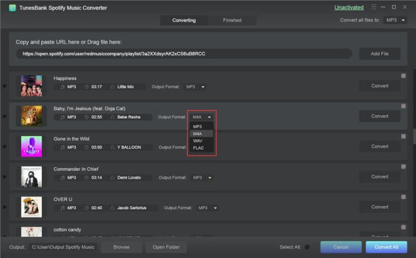Click the Open Folder button
416x258 pixels.
coord(166,247)
